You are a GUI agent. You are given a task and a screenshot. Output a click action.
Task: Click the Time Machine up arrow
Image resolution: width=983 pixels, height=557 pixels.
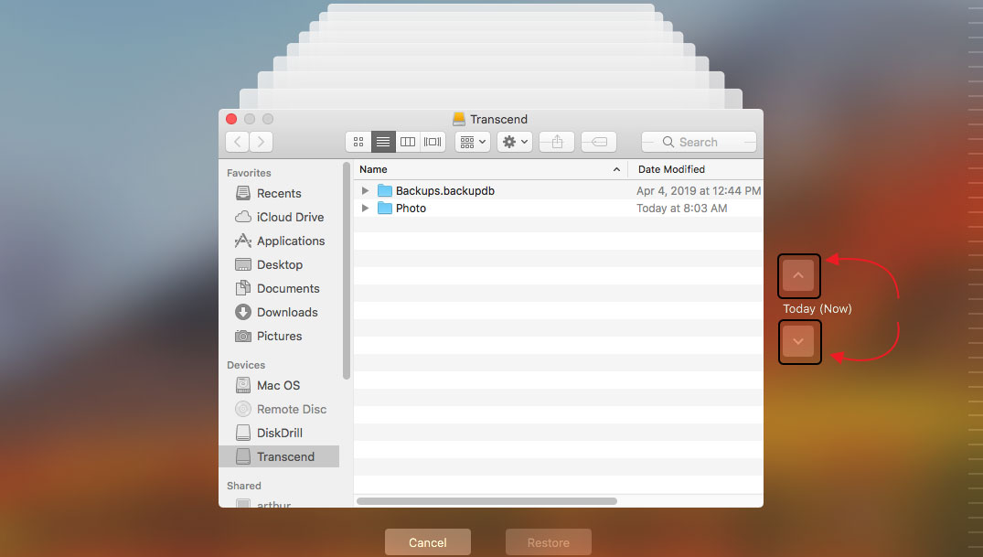click(x=798, y=275)
